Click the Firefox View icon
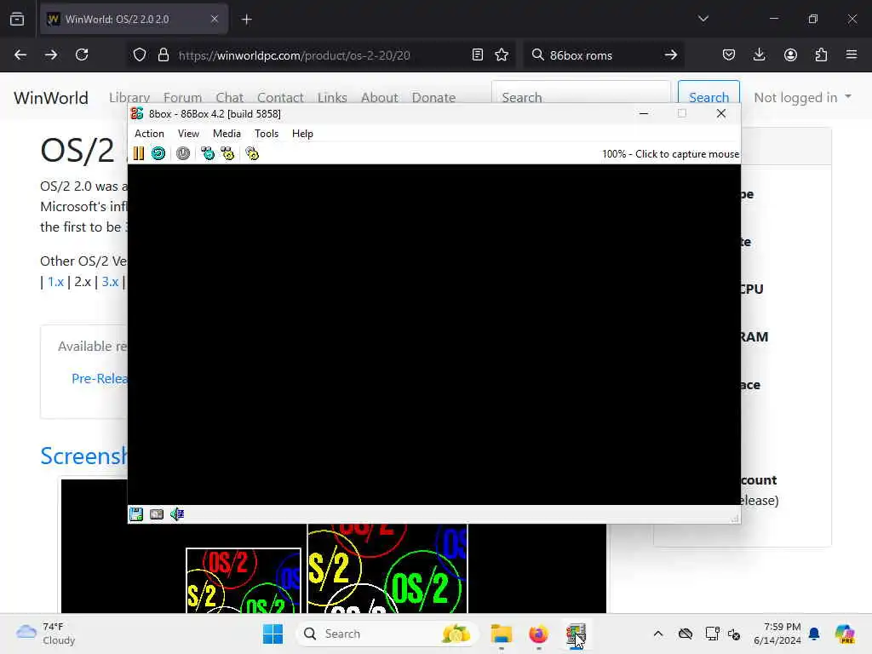872x654 pixels. pos(17,20)
